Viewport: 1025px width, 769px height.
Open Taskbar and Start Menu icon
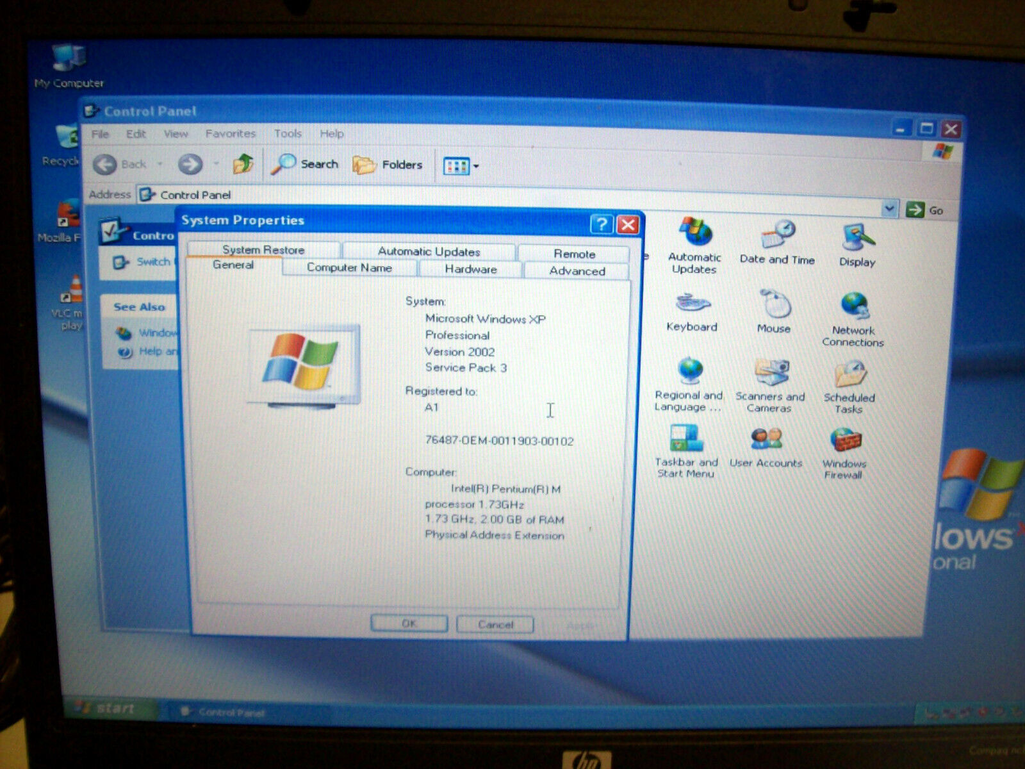pyautogui.click(x=686, y=452)
